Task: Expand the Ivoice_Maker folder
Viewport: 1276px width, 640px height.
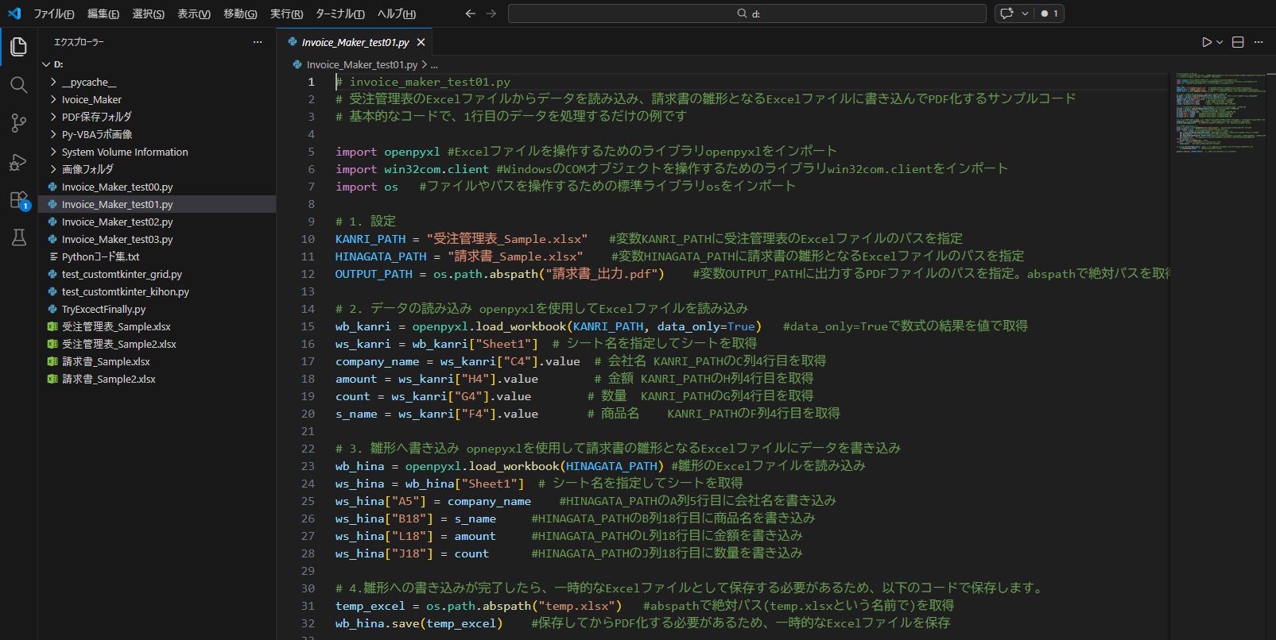Action: point(53,99)
